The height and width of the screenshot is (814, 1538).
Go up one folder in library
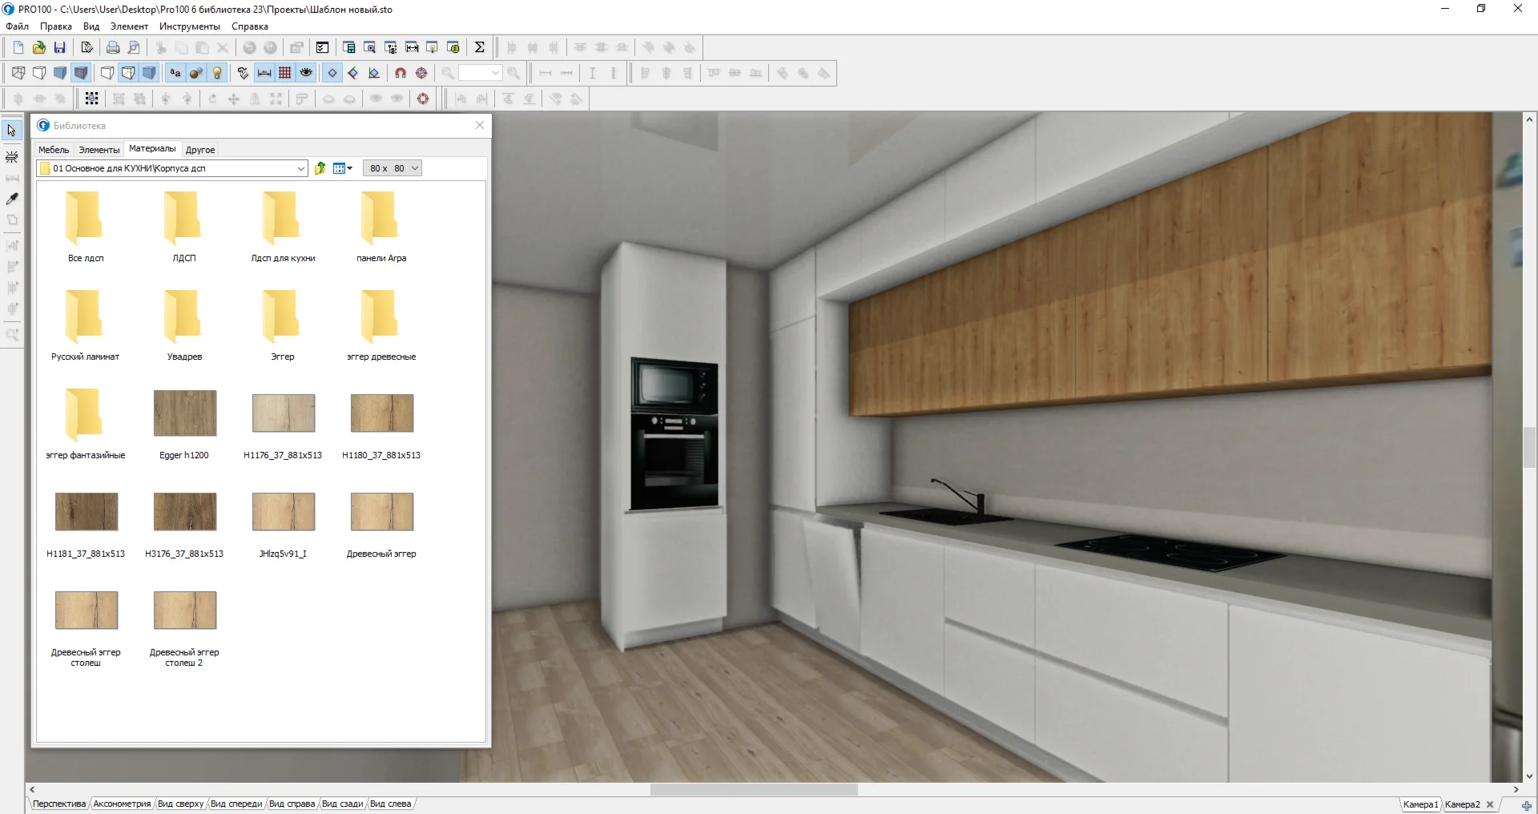(320, 168)
